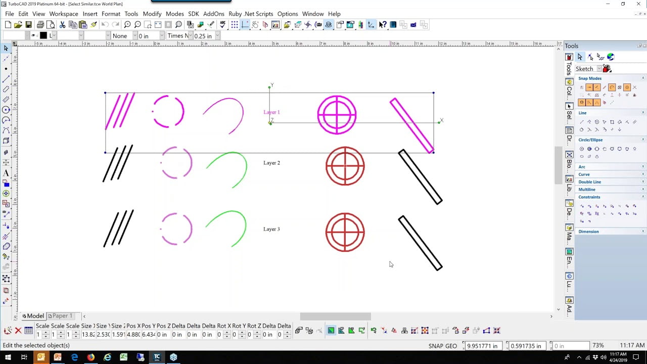
Task: Click the Zoom In magnifier icon
Action: point(127,25)
